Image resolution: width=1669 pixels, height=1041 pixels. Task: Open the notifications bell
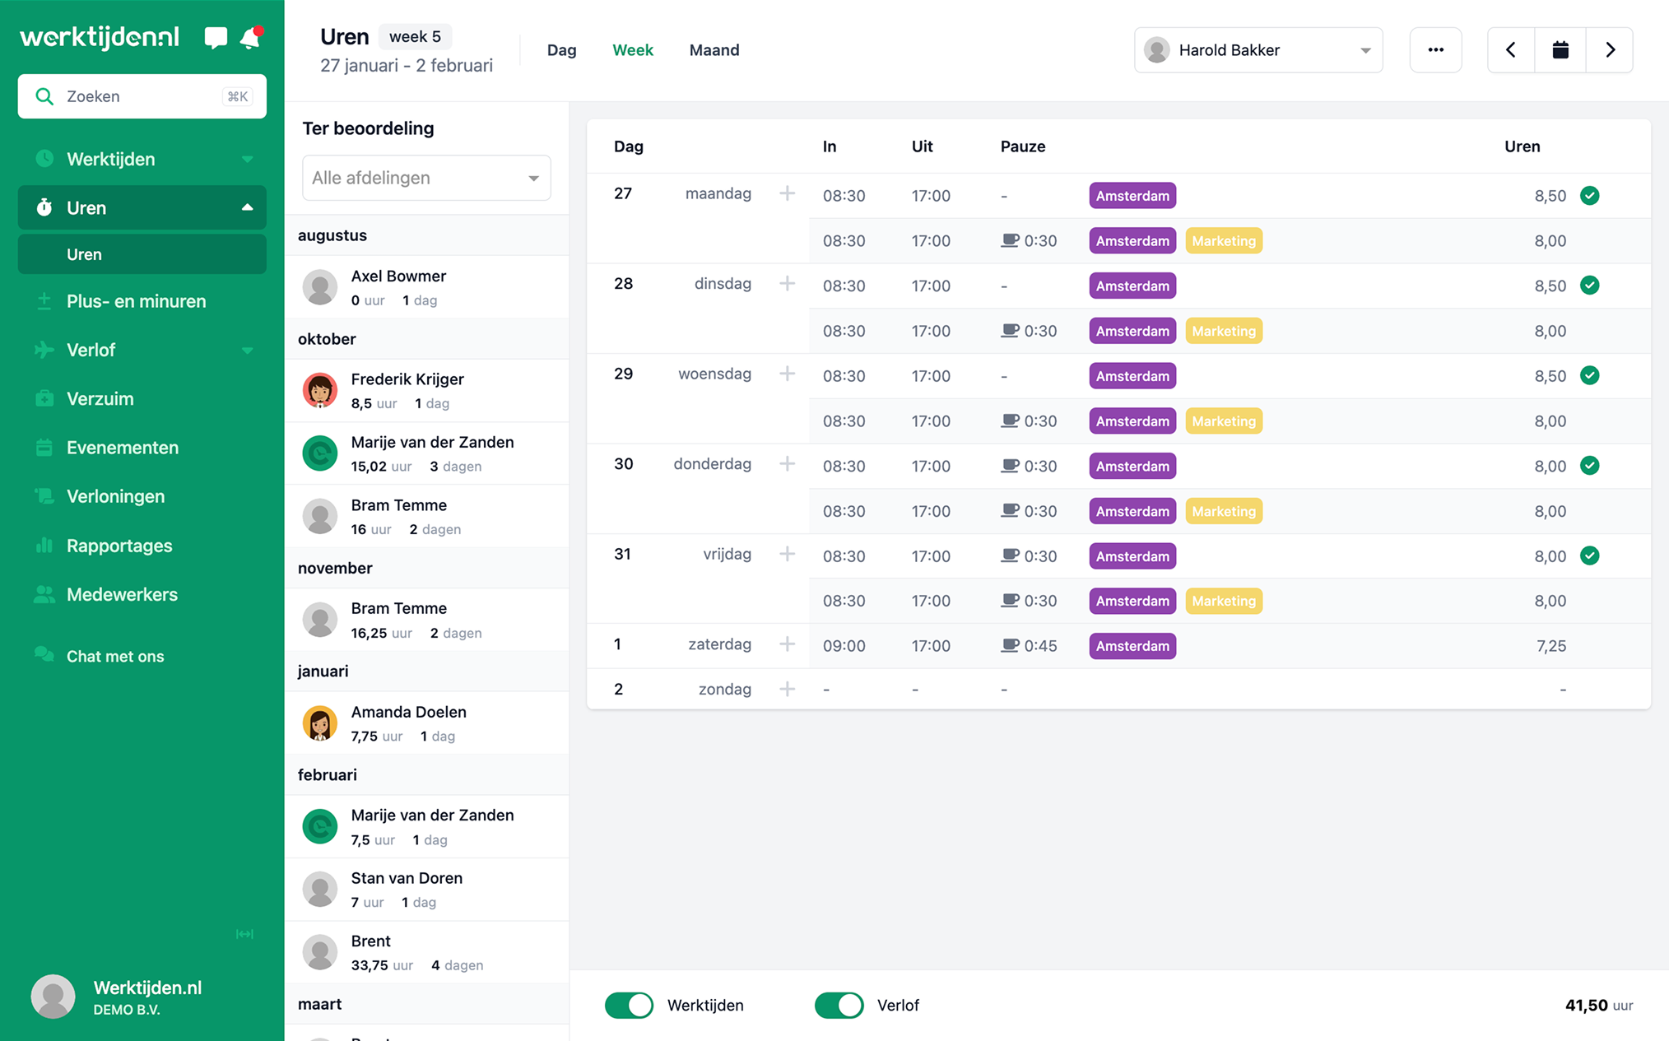[250, 38]
